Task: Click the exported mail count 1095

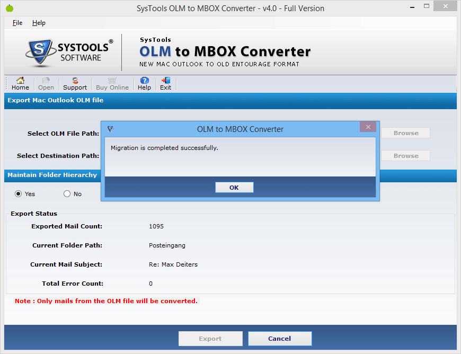Action: pyautogui.click(x=156, y=226)
